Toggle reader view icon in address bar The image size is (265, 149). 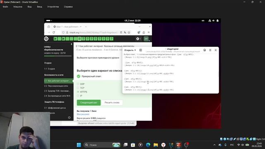click(x=121, y=32)
